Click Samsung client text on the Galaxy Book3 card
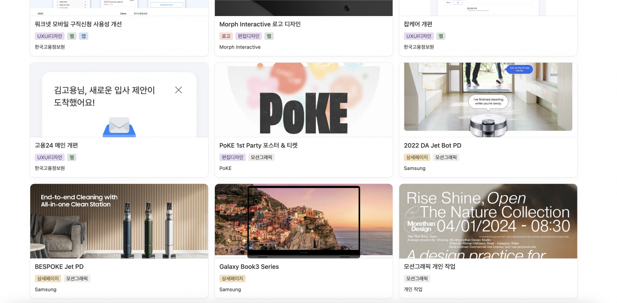The width and height of the screenshot is (617, 303). click(230, 289)
